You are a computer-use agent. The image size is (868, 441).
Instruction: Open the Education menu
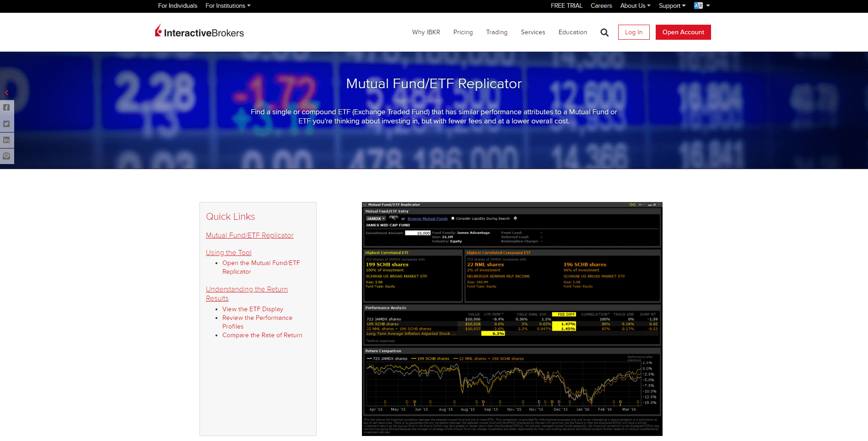tap(572, 32)
